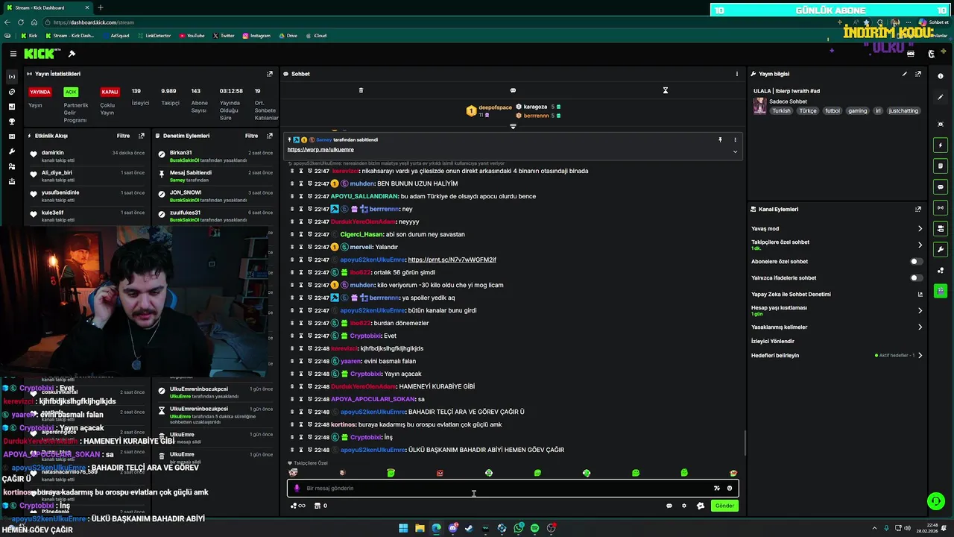The height and width of the screenshot is (537, 954).
Task: Click the chat bubble icon beside settings gear
Action: 669,506
